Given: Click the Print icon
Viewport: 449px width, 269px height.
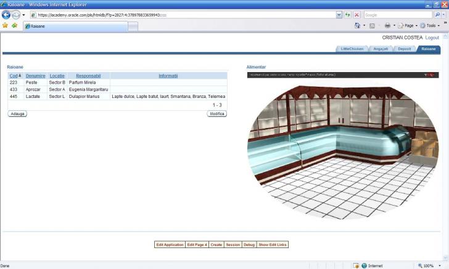Looking at the screenshot, I should 387,26.
